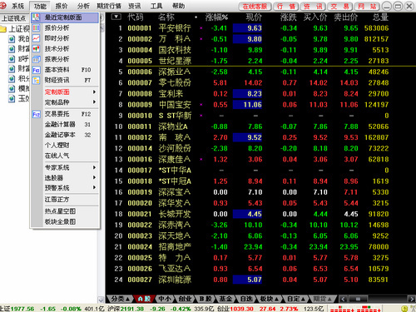Click the 沪深 2191.38 index in status bar
Image resolution: width=416 pixels, height=312 pixels.
[126, 309]
